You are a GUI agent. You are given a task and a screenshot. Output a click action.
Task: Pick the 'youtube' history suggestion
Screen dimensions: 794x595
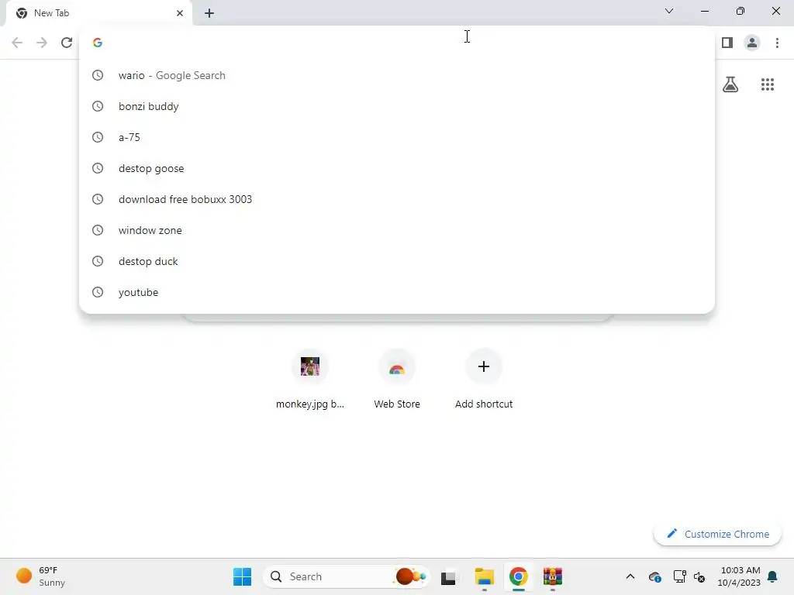[x=396, y=292]
